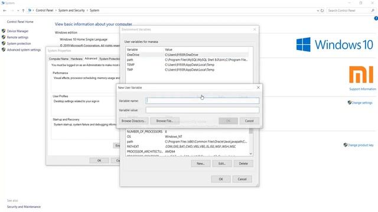This screenshot has width=378, height=212.
Task: Click the up-one-level arrow in address bar
Action: 23,11
